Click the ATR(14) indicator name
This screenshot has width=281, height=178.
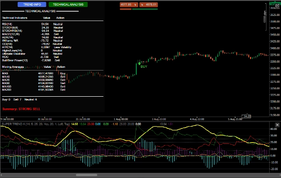(x=7, y=47)
